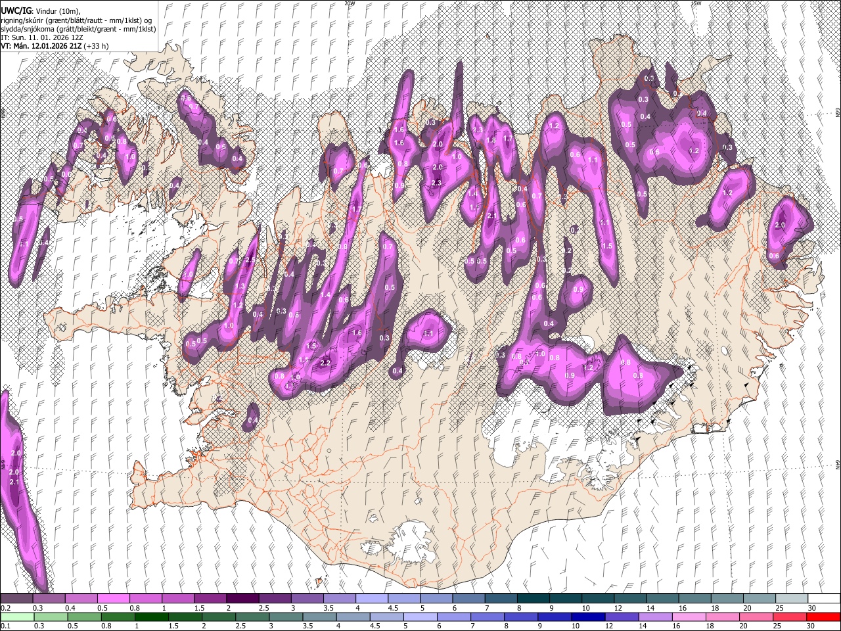This screenshot has height=631, width=841.
Task: Click the 2.2 precipitation value on the map
Action: click(x=325, y=363)
